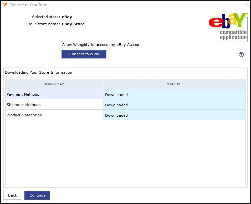Click the empty area below table rows
The height and width of the screenshot is (204, 251).
(125, 152)
